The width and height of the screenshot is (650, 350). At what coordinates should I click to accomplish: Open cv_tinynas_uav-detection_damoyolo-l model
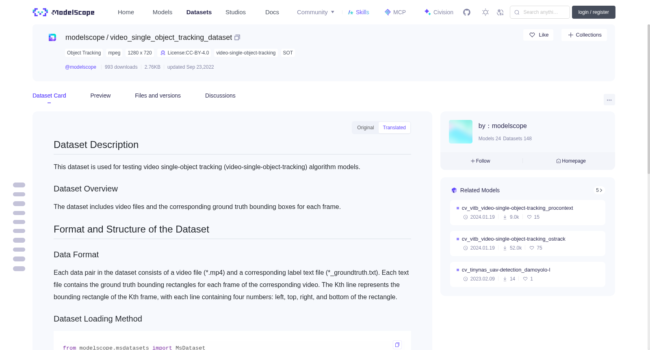tap(506, 270)
